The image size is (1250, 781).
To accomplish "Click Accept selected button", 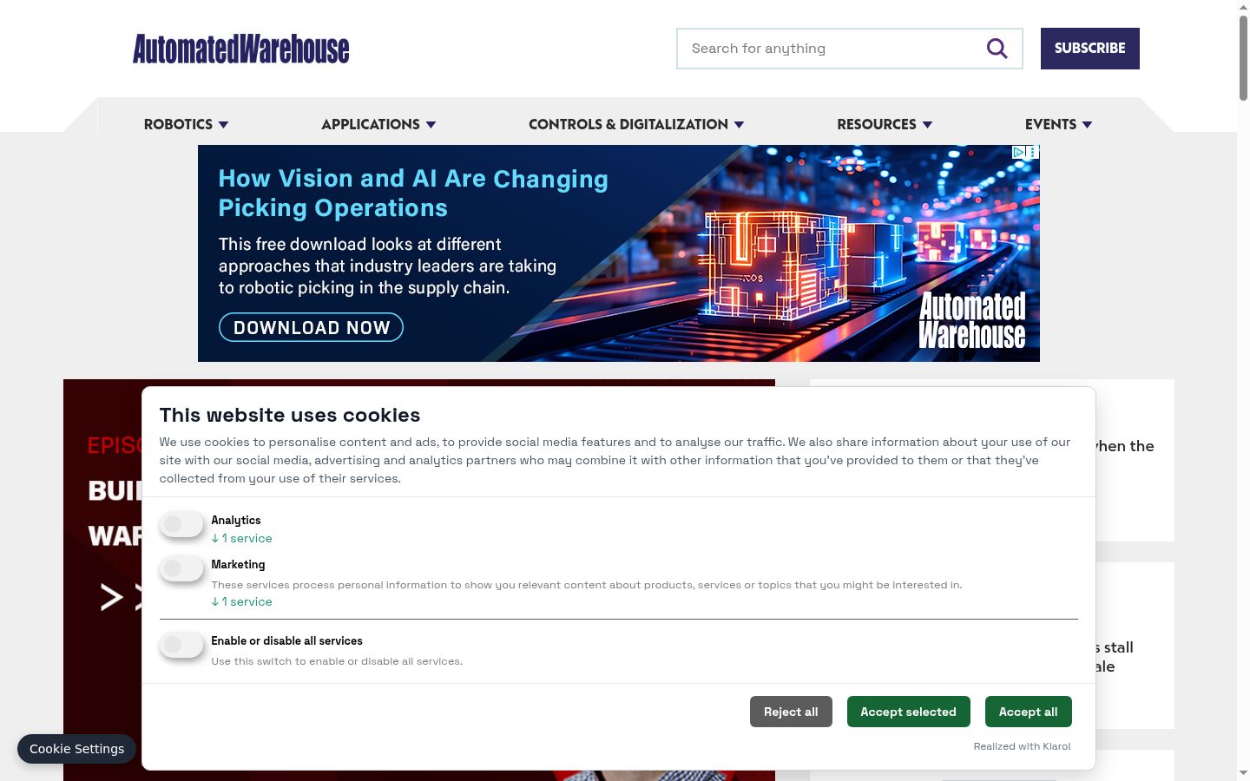I will coord(908,712).
